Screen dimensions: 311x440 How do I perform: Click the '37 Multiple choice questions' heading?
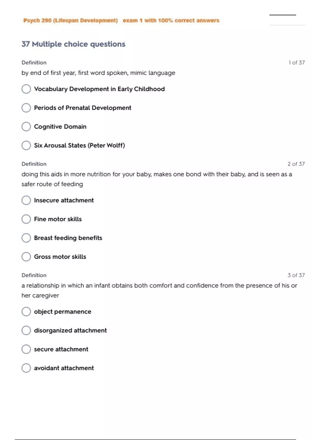pyautogui.click(x=73, y=44)
